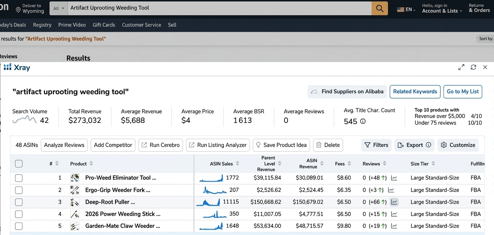The height and width of the screenshot is (235, 494).
Task: Click the Related Keywords button
Action: point(415,92)
